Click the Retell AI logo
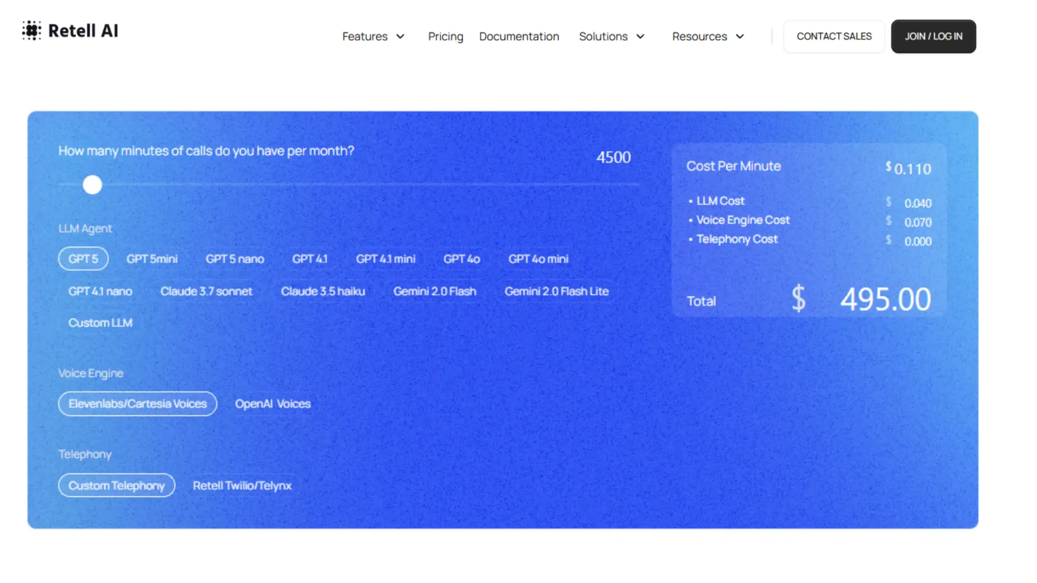Screen dimensions: 1037x583 70,31
